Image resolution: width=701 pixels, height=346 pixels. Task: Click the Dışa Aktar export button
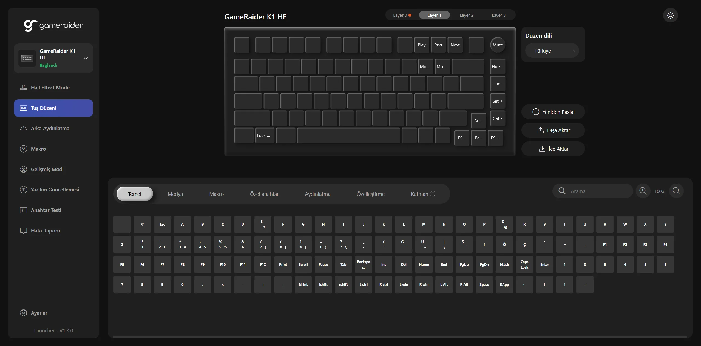[x=553, y=130]
